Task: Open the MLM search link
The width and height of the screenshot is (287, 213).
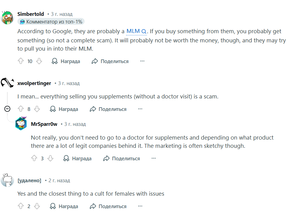Action: [x=136, y=31]
